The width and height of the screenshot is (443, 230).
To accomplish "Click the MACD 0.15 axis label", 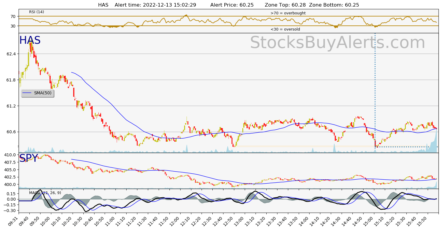I will (x=11, y=194).
